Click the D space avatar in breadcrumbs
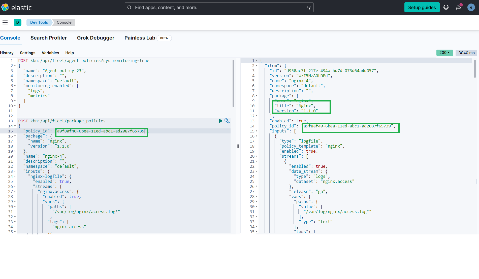 18,22
